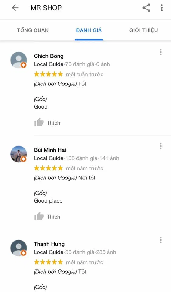Screen dimensions: 171x292
Task: Open the top-right overflow menu
Action: [x=162, y=8]
